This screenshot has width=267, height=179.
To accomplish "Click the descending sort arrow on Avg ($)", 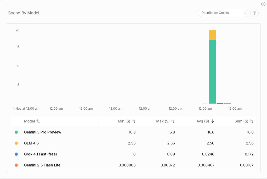I will (x=212, y=121).
